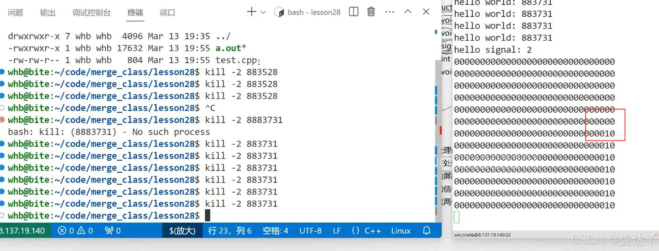Close the terminal panel
The height and width of the screenshot is (251, 659).
(426, 12)
